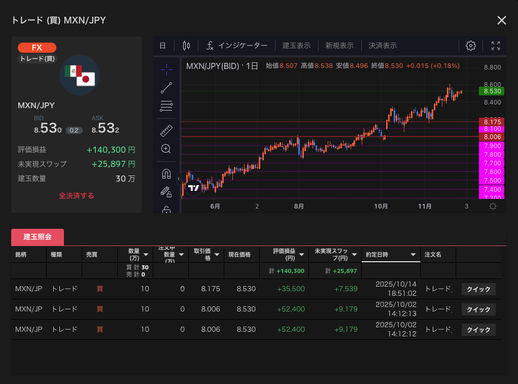Select the trend line drawing tool
The width and height of the screenshot is (518, 384).
tap(166, 87)
